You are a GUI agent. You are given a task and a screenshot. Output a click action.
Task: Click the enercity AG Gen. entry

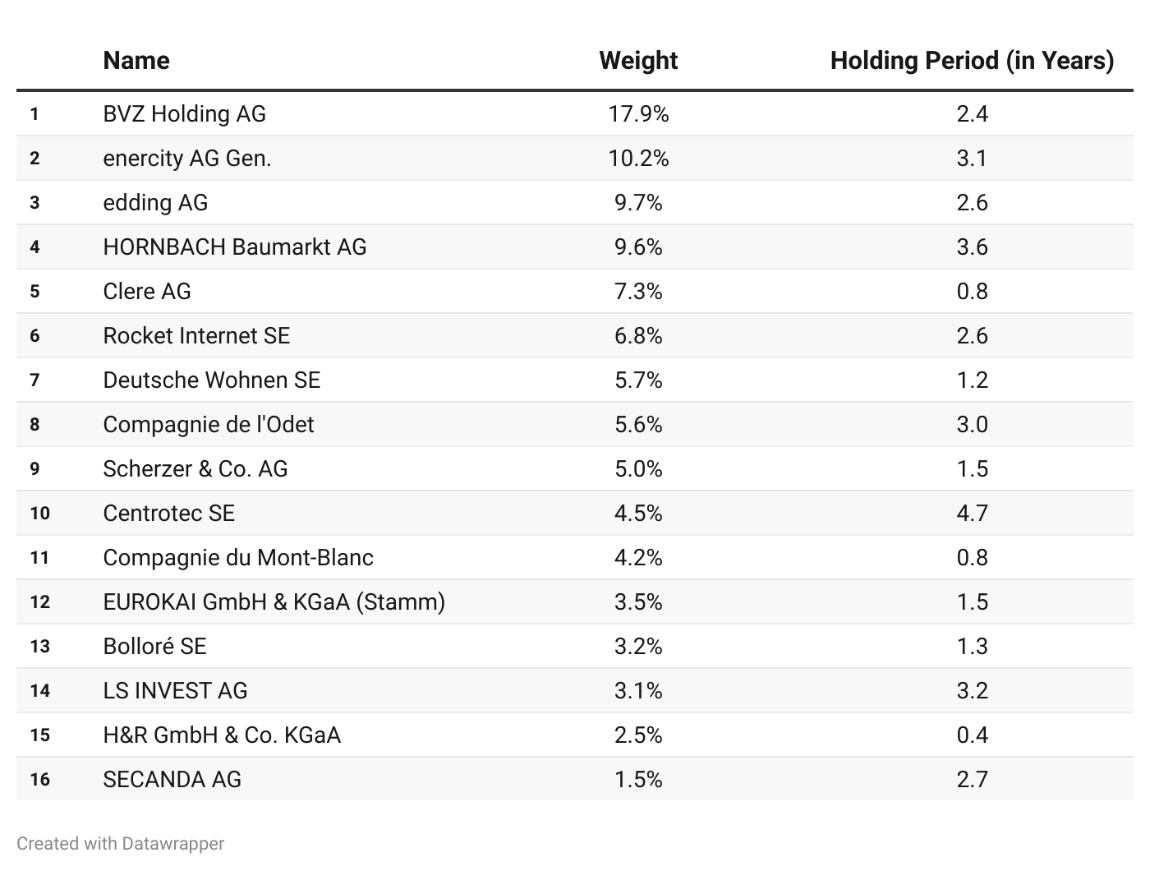pos(187,158)
